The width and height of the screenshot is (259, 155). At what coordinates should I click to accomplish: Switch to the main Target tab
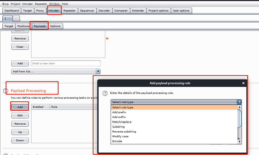[x=27, y=10]
